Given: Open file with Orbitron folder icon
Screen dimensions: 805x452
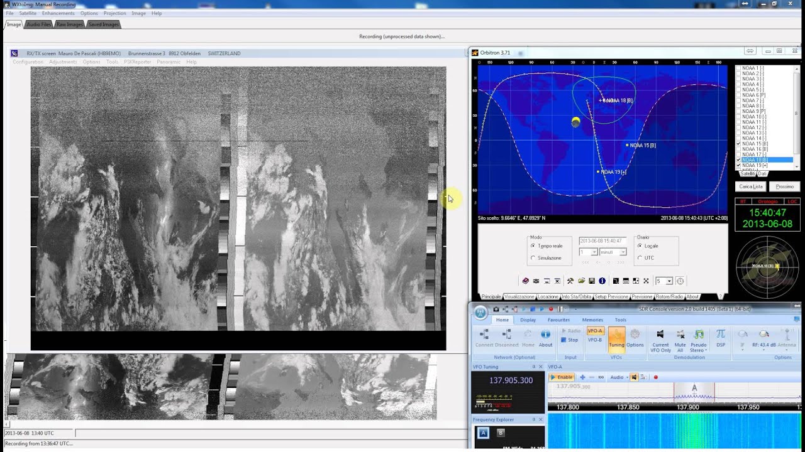Looking at the screenshot, I should click(x=582, y=281).
